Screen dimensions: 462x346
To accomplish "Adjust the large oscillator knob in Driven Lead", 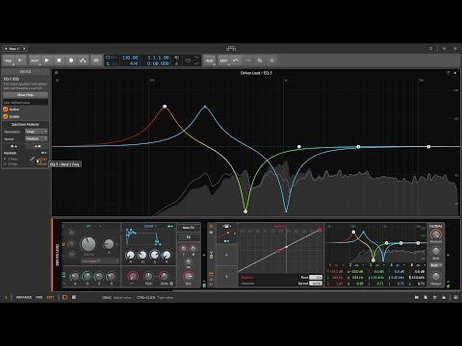I will coord(89,244).
